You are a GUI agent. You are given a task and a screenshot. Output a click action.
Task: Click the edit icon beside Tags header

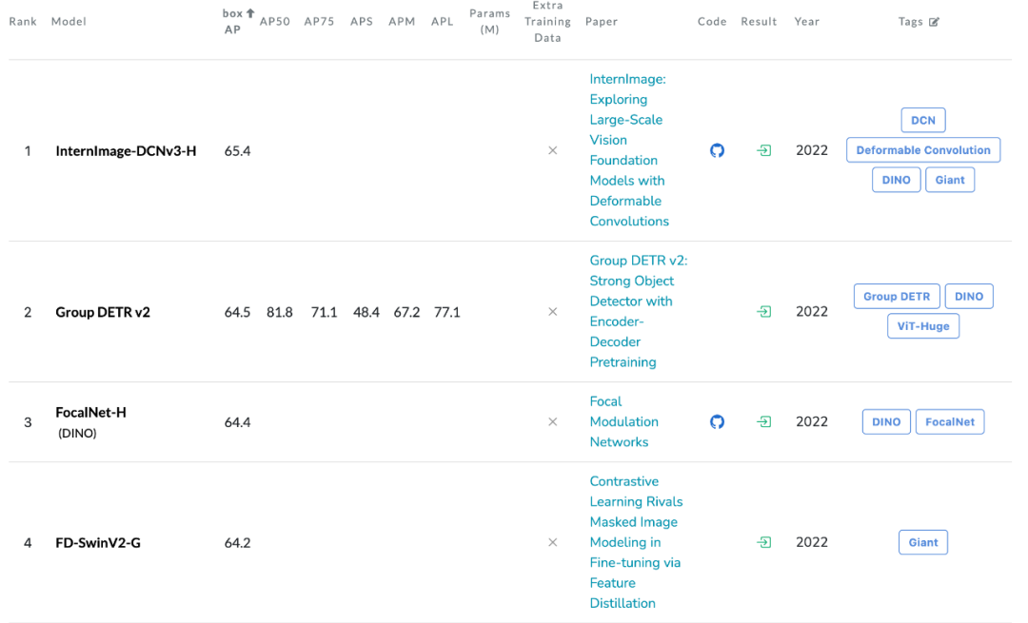coord(934,22)
